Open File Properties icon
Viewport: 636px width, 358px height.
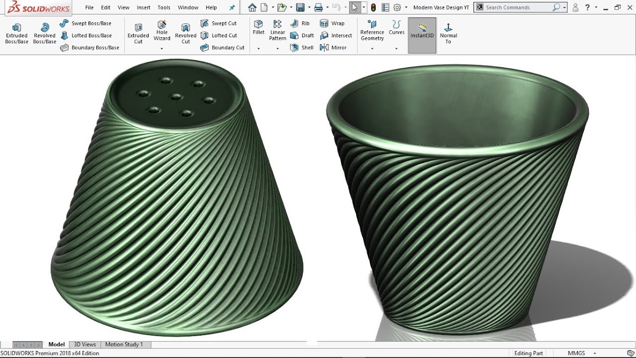pos(385,7)
